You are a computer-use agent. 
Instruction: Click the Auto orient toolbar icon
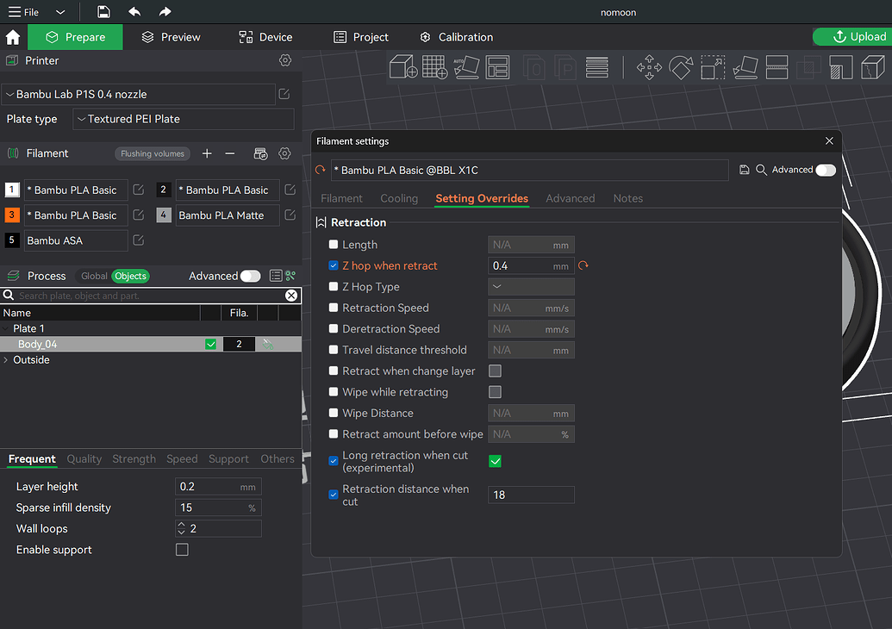pyautogui.click(x=466, y=67)
